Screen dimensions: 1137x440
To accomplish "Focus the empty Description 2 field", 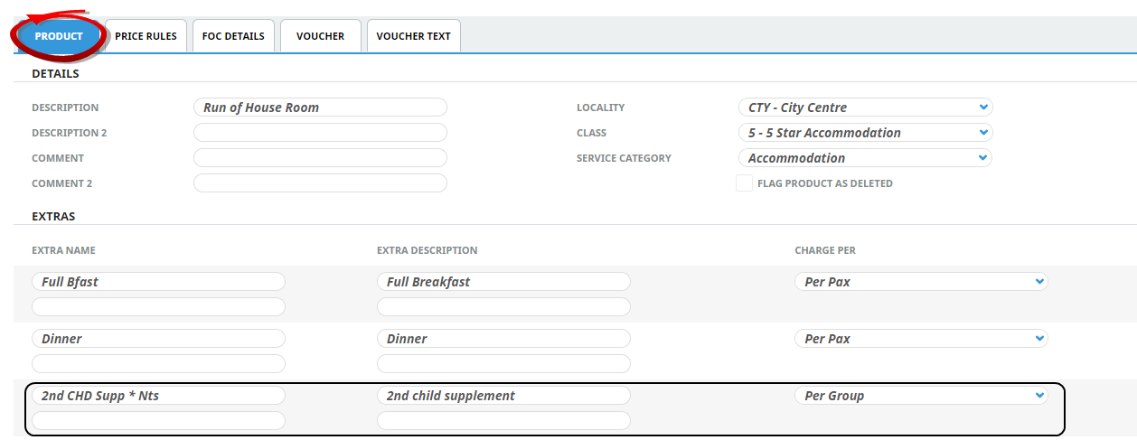I will (320, 133).
